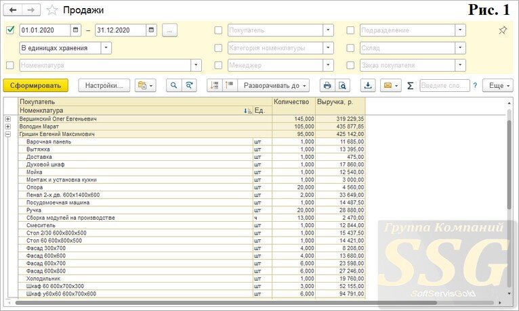Open the Менеджер field dropdown arrow

point(328,65)
